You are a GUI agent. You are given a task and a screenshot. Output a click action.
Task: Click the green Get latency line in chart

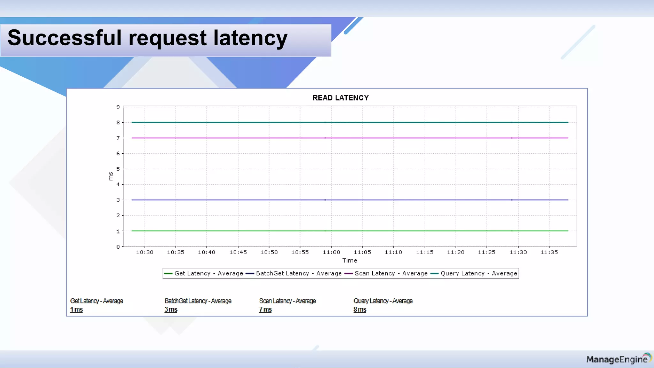pyautogui.click(x=350, y=231)
